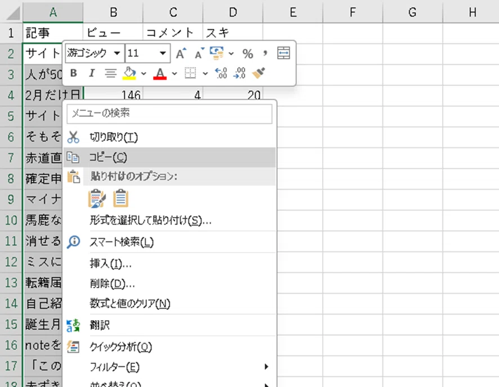Expand accounting format dropdown arrow
Screen dimensions: 499x387
(231, 53)
